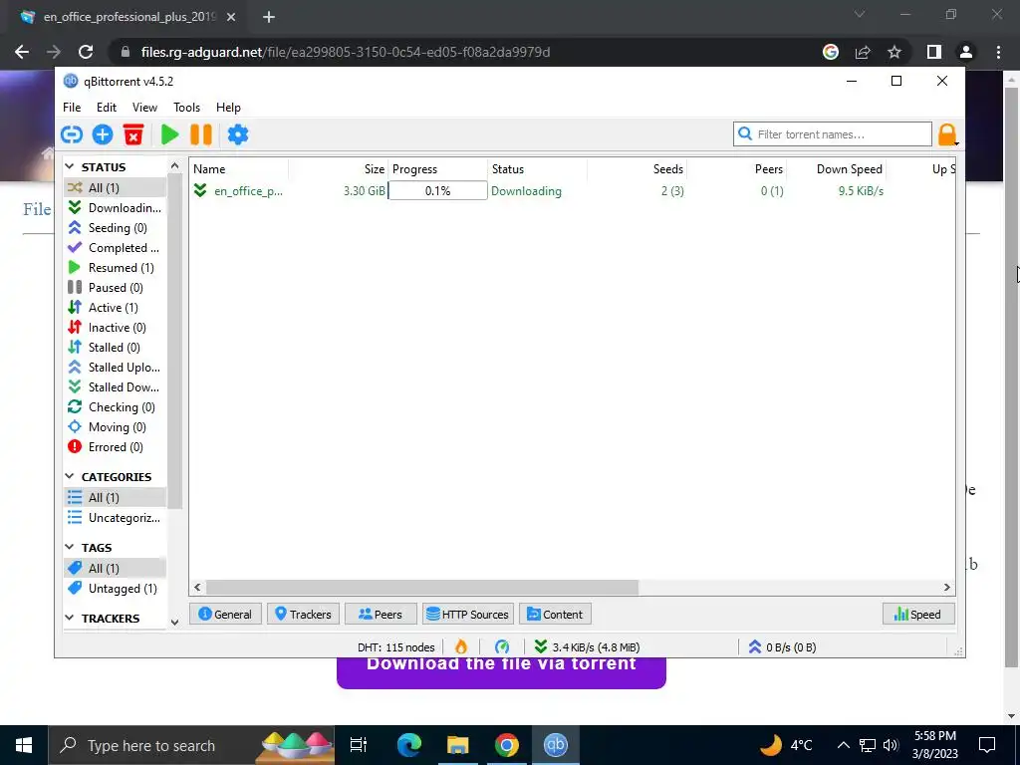
Task: Click the Windows Start button
Action: click(24, 745)
